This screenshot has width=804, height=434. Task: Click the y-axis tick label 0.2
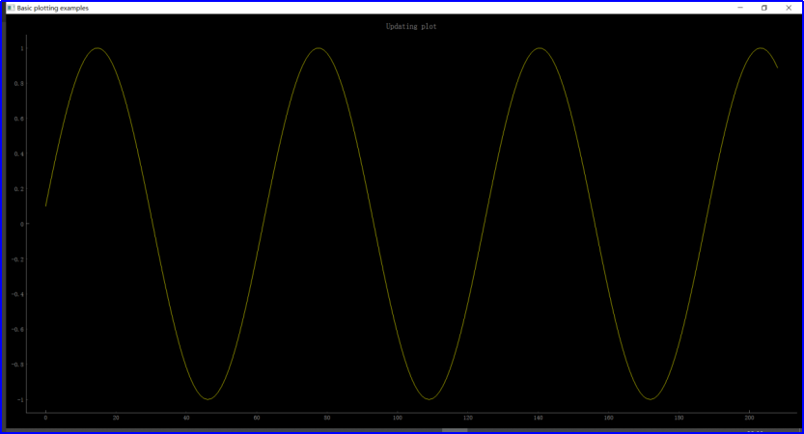[20, 189]
